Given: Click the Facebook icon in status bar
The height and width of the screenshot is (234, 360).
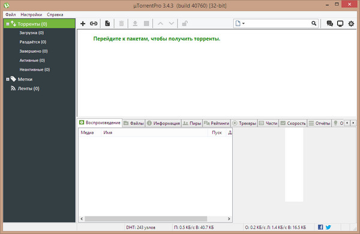Looking at the screenshot, I should click(320, 227).
